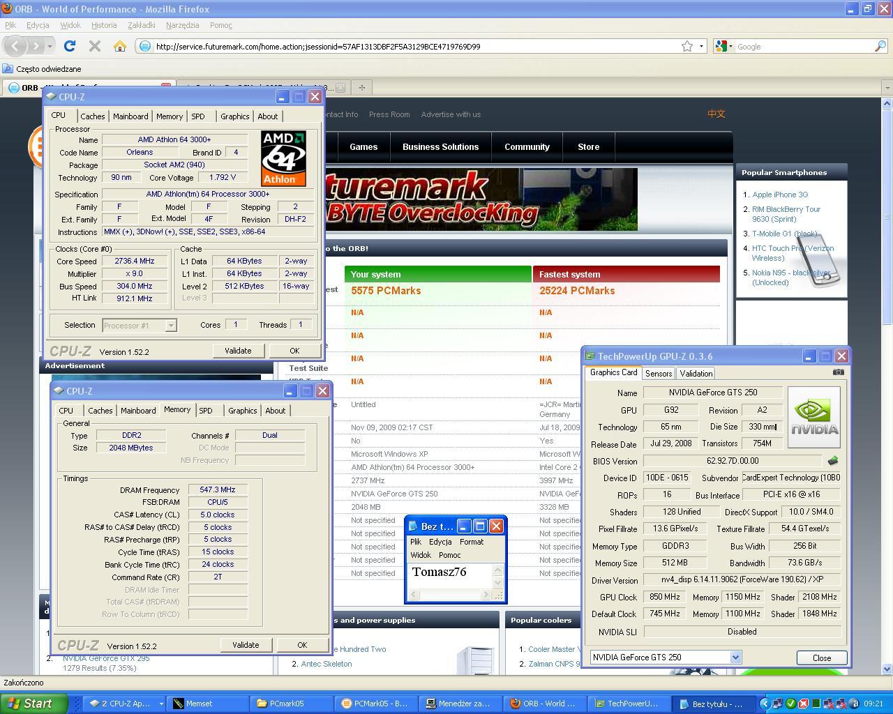Screen dimensions: 893x714
Task: Open the Press Room link
Action: point(389,114)
